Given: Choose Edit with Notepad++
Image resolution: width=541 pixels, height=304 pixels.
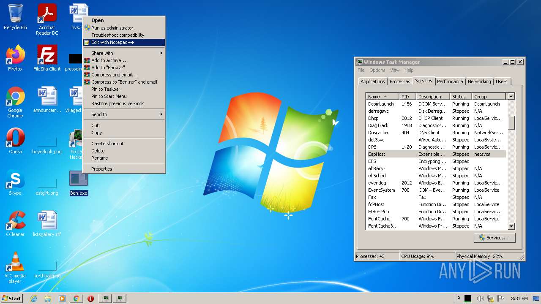Looking at the screenshot, I should (124, 42).
